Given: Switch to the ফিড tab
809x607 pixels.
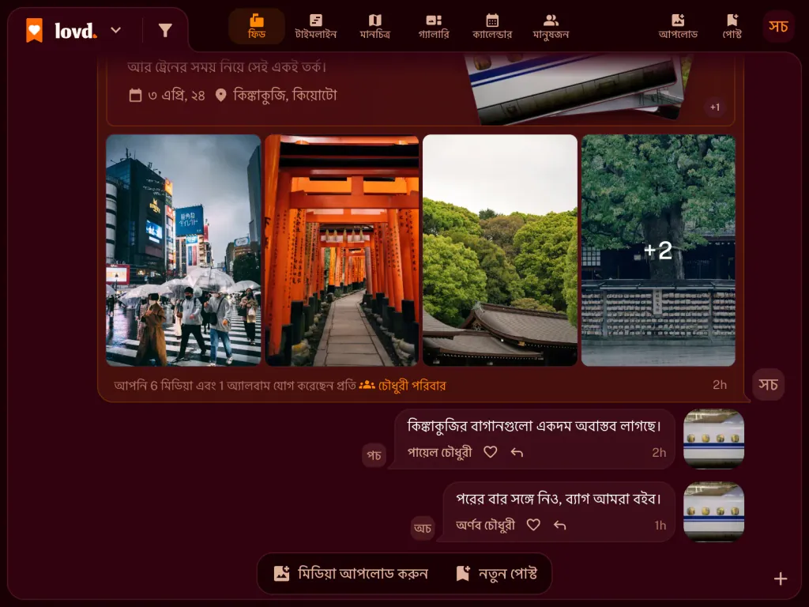Looking at the screenshot, I should (x=257, y=27).
